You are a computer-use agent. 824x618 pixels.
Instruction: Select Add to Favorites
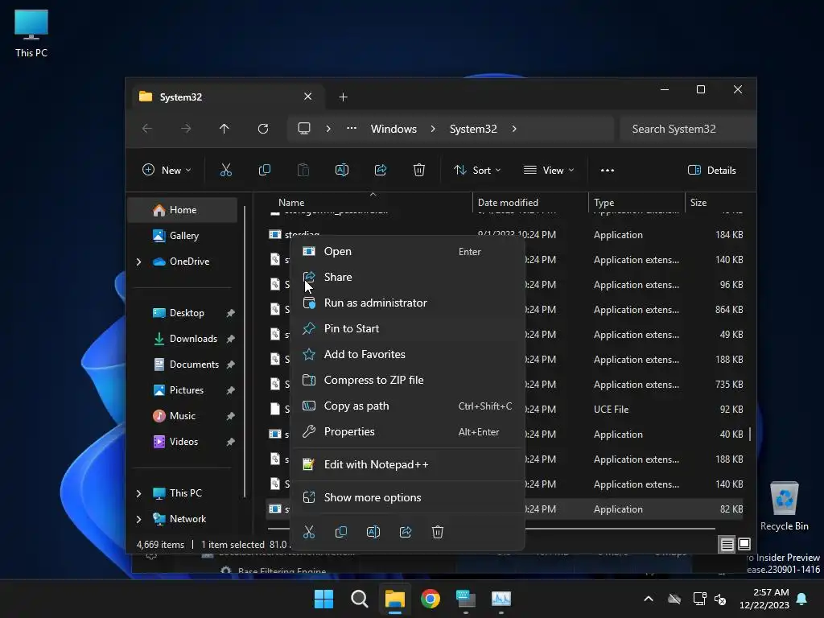[x=408, y=355]
